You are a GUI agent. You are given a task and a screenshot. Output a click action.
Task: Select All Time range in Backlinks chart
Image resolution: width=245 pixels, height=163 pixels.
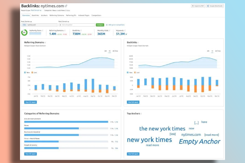click(218, 51)
